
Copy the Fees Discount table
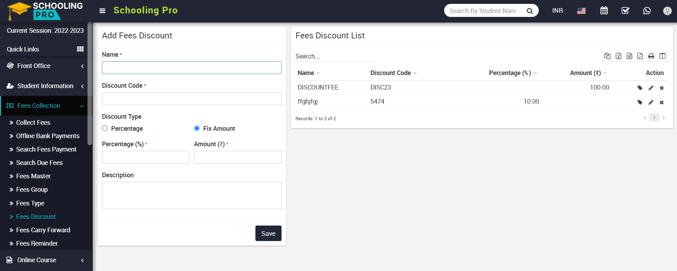tap(607, 56)
